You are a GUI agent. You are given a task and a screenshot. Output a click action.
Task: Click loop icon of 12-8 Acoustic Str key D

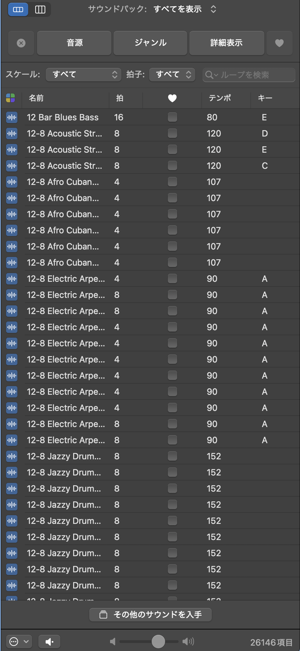click(x=12, y=133)
